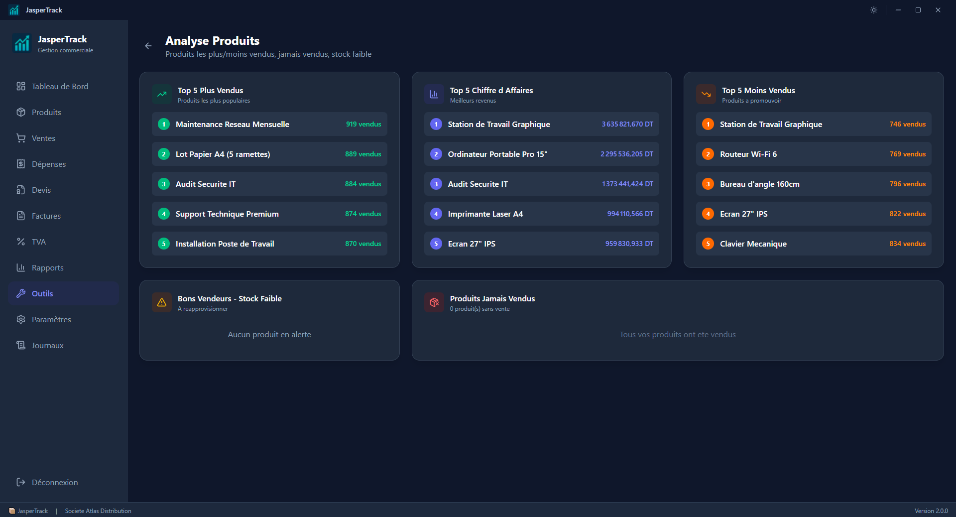Click the orange downtrend icon of Top 5 Moins Vendus
Screen dimensions: 956x517
[706, 94]
